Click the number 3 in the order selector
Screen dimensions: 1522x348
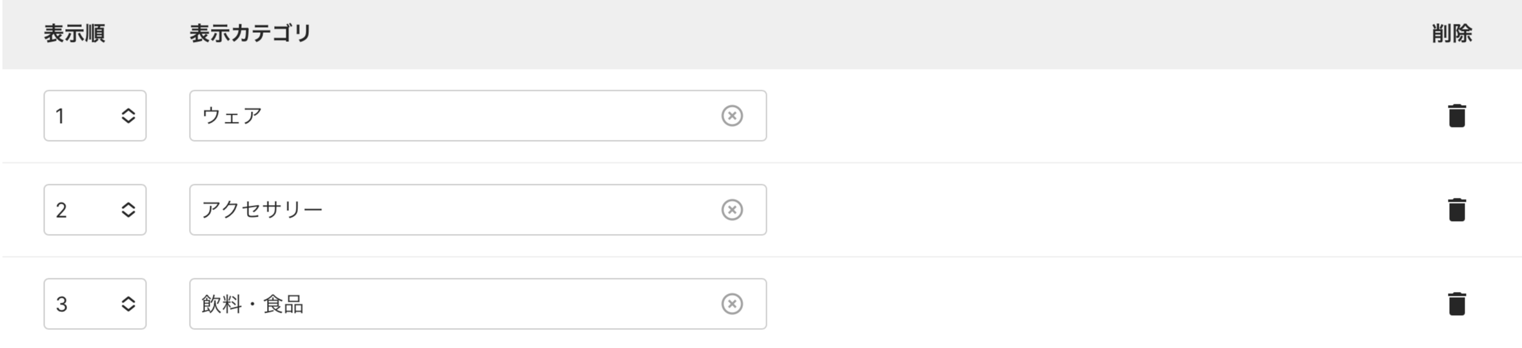click(x=61, y=304)
